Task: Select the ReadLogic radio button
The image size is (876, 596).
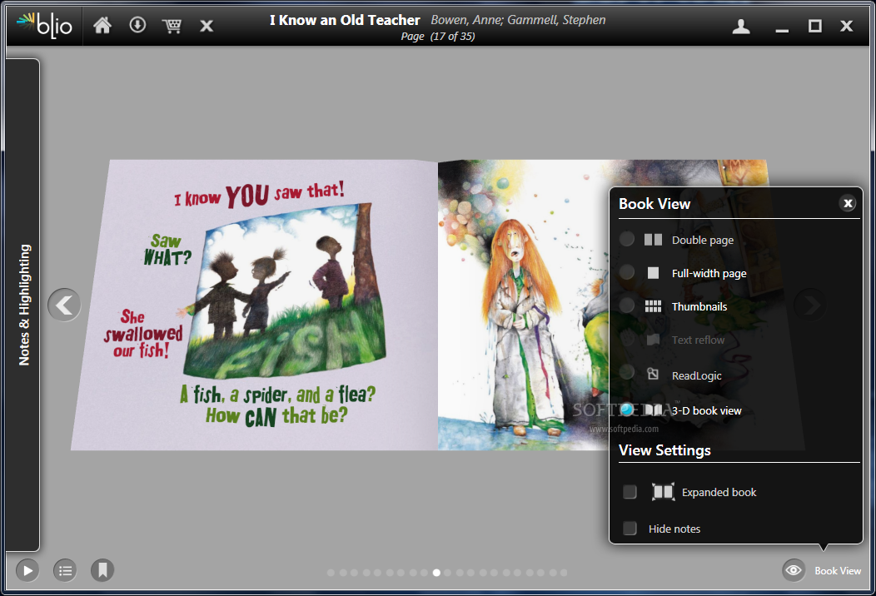Action: pos(627,372)
